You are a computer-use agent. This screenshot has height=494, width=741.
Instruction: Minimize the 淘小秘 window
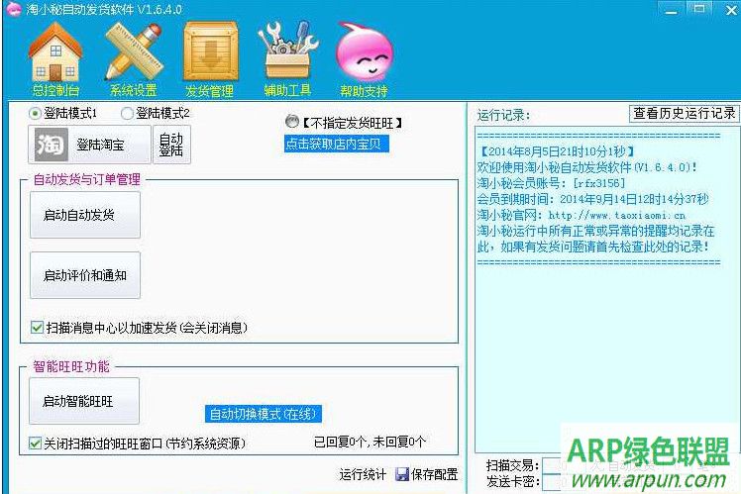coord(671,10)
